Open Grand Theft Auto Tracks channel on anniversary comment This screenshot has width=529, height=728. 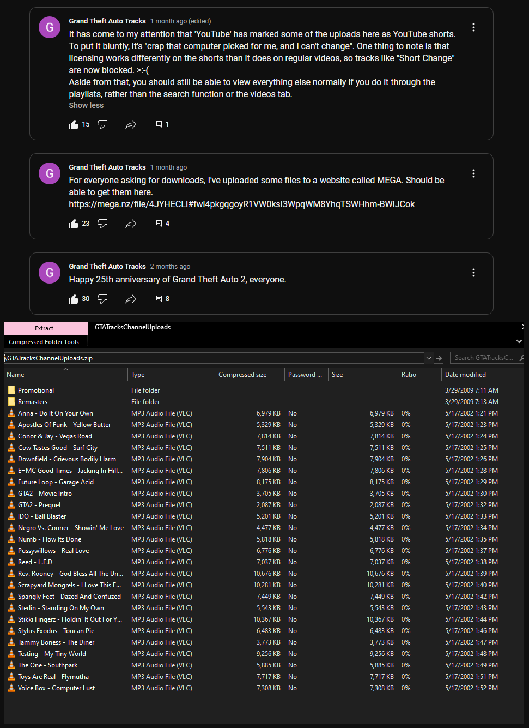coord(107,267)
